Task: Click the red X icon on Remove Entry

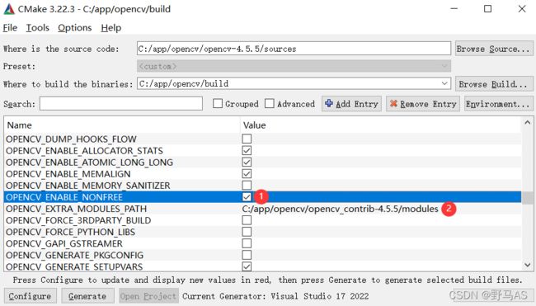Action: pyautogui.click(x=393, y=103)
